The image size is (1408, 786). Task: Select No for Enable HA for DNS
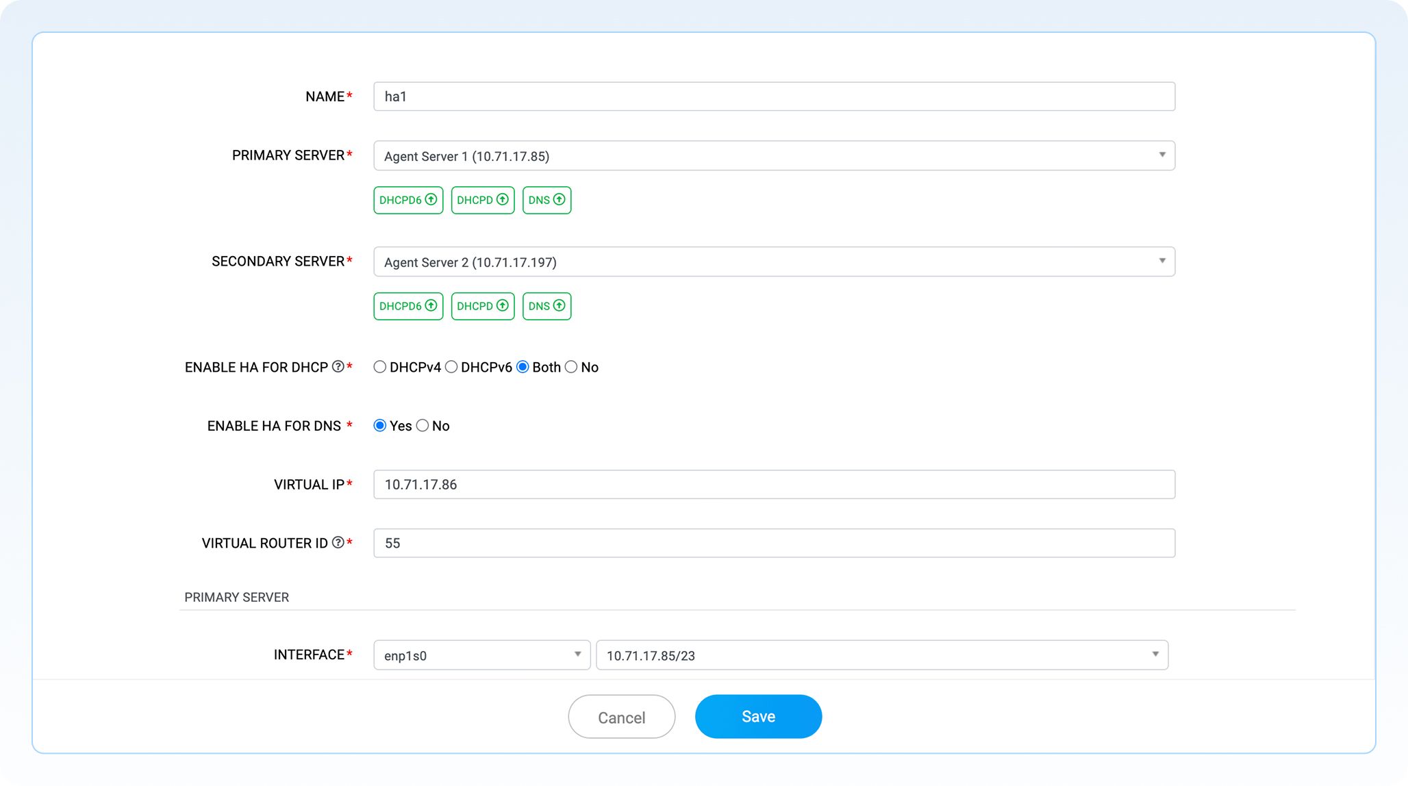(x=423, y=425)
